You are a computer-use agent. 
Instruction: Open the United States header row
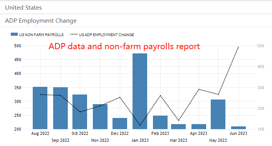click(x=136, y=8)
